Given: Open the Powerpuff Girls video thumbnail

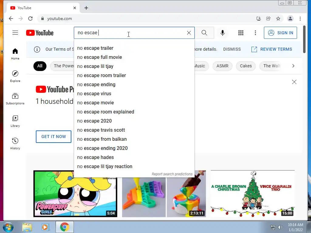Looking at the screenshot, I should tap(75, 194).
